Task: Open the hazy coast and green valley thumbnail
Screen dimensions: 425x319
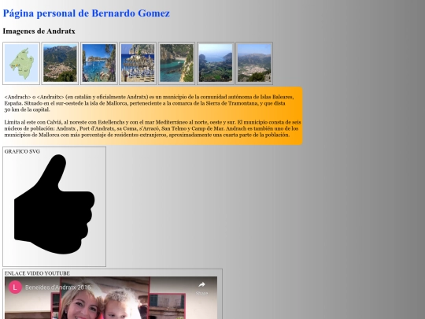Action: (x=216, y=64)
